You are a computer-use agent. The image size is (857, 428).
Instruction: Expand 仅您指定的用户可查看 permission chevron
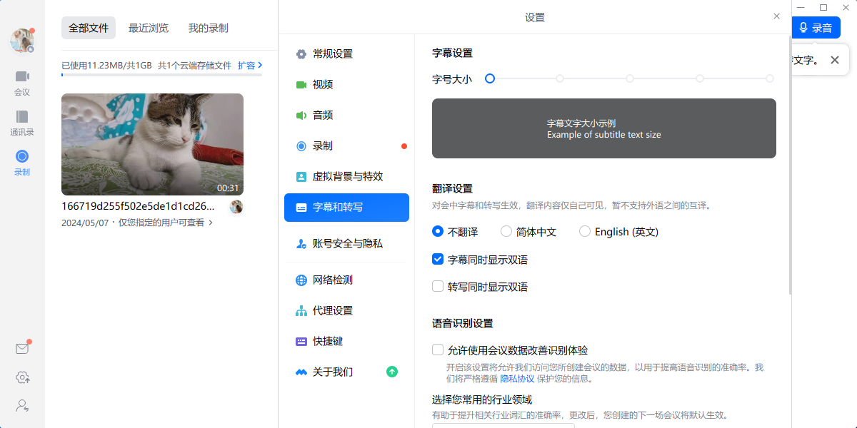pos(211,223)
